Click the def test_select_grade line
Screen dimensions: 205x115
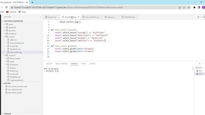point(64,46)
